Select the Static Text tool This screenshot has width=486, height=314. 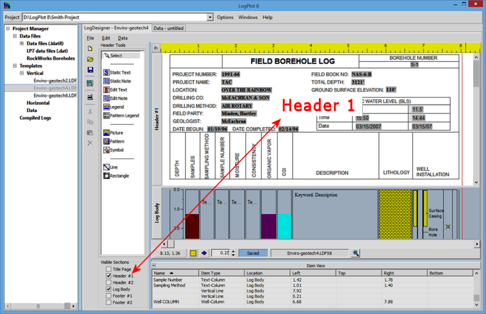pyautogui.click(x=119, y=73)
